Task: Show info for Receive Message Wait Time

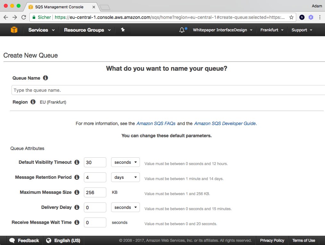Action: (x=77, y=222)
